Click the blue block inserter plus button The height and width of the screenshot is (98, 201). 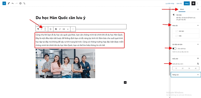tap(4, 3)
